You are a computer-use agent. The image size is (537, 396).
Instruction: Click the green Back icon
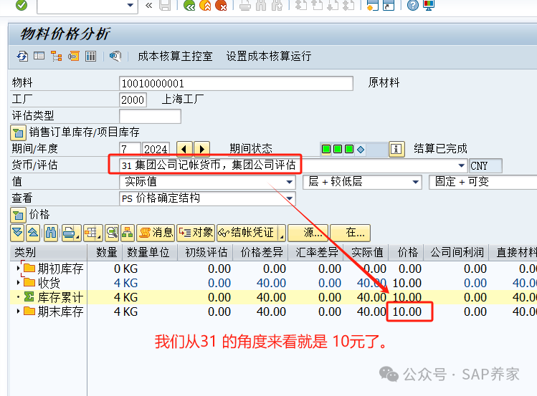pos(189,5)
